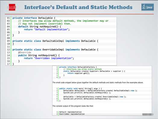Viewport: 158px width, 119px height.
Task: Select the println statement on line 6 of main
Action: pyautogui.click(x=87, y=99)
